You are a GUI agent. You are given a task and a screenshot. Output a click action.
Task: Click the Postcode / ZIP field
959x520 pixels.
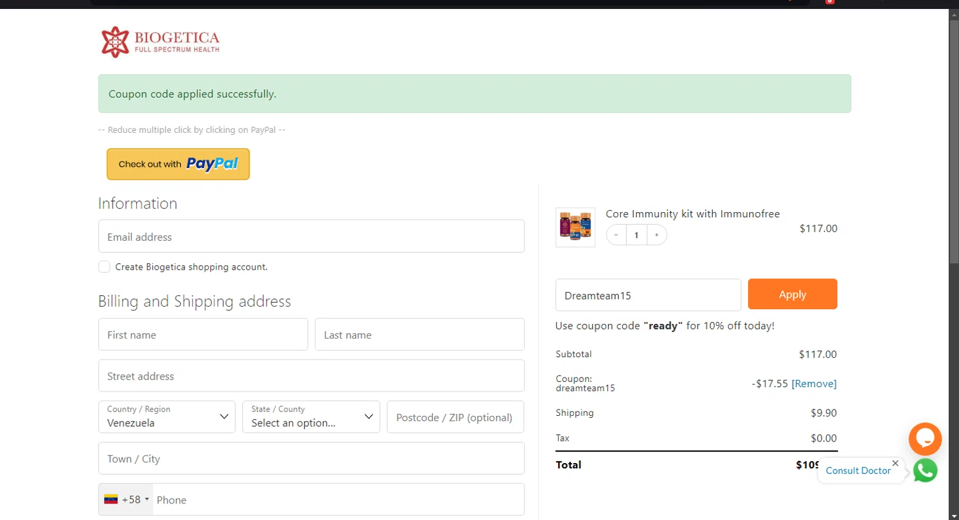click(455, 417)
